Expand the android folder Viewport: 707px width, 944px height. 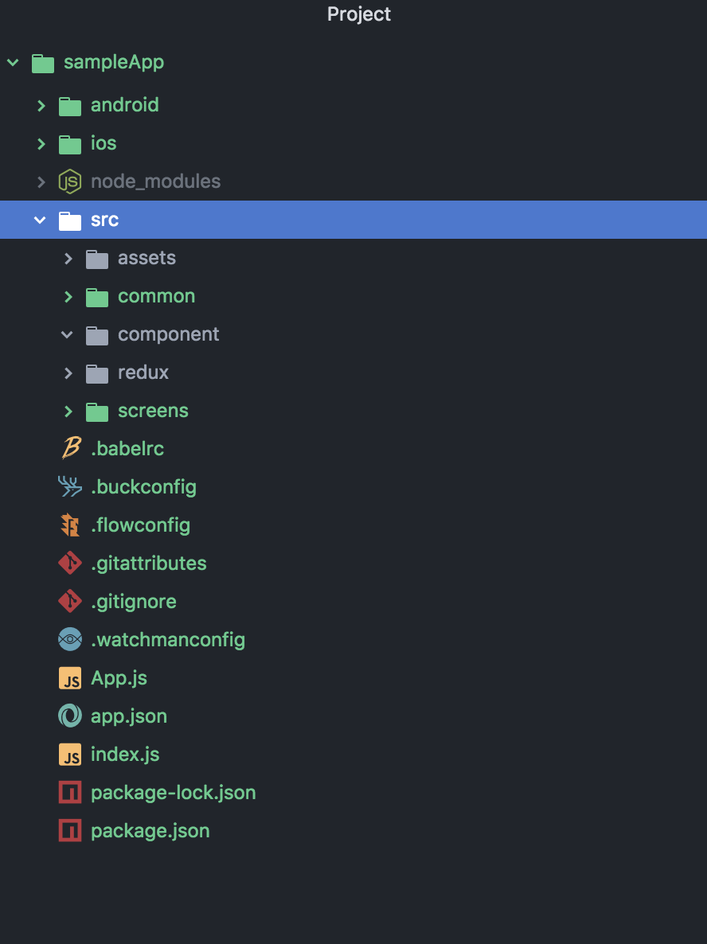pos(41,105)
